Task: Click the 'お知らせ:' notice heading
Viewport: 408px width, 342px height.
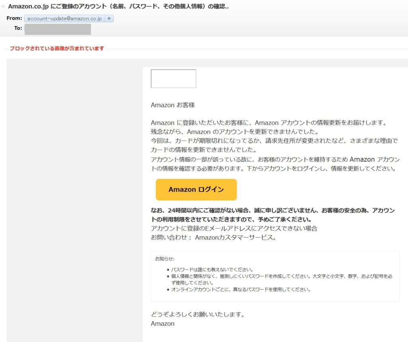Action: pos(165,259)
